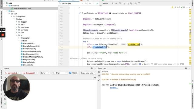Mark all Event Log notifications as read
Viewport: 194px width, 109px height.
point(99,72)
